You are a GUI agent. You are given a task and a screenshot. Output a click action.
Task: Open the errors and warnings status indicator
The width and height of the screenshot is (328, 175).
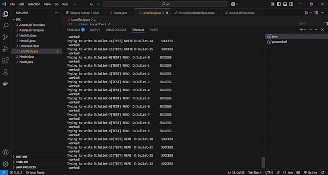[x=16, y=173]
